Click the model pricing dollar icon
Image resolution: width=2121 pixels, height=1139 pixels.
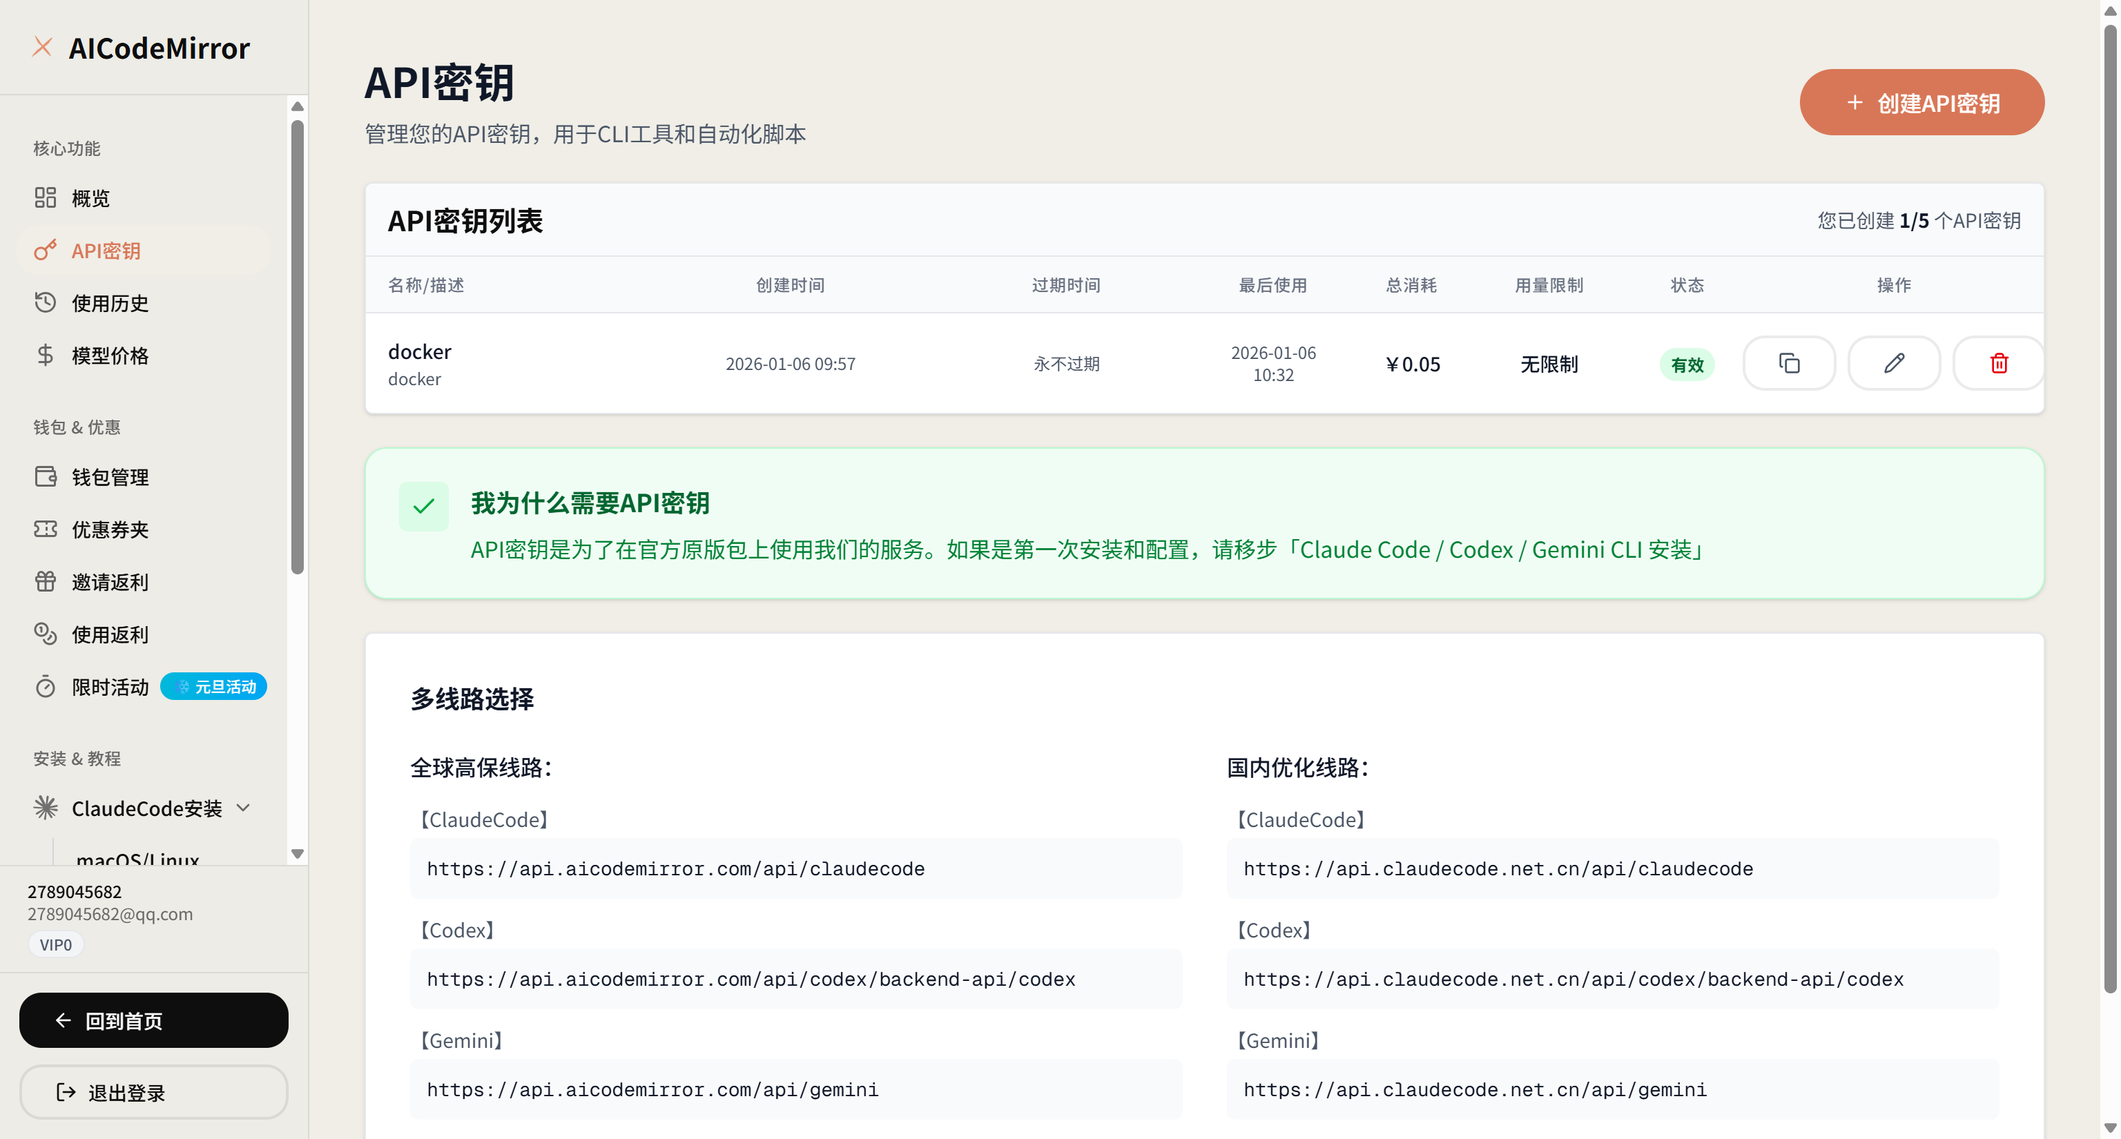(46, 355)
